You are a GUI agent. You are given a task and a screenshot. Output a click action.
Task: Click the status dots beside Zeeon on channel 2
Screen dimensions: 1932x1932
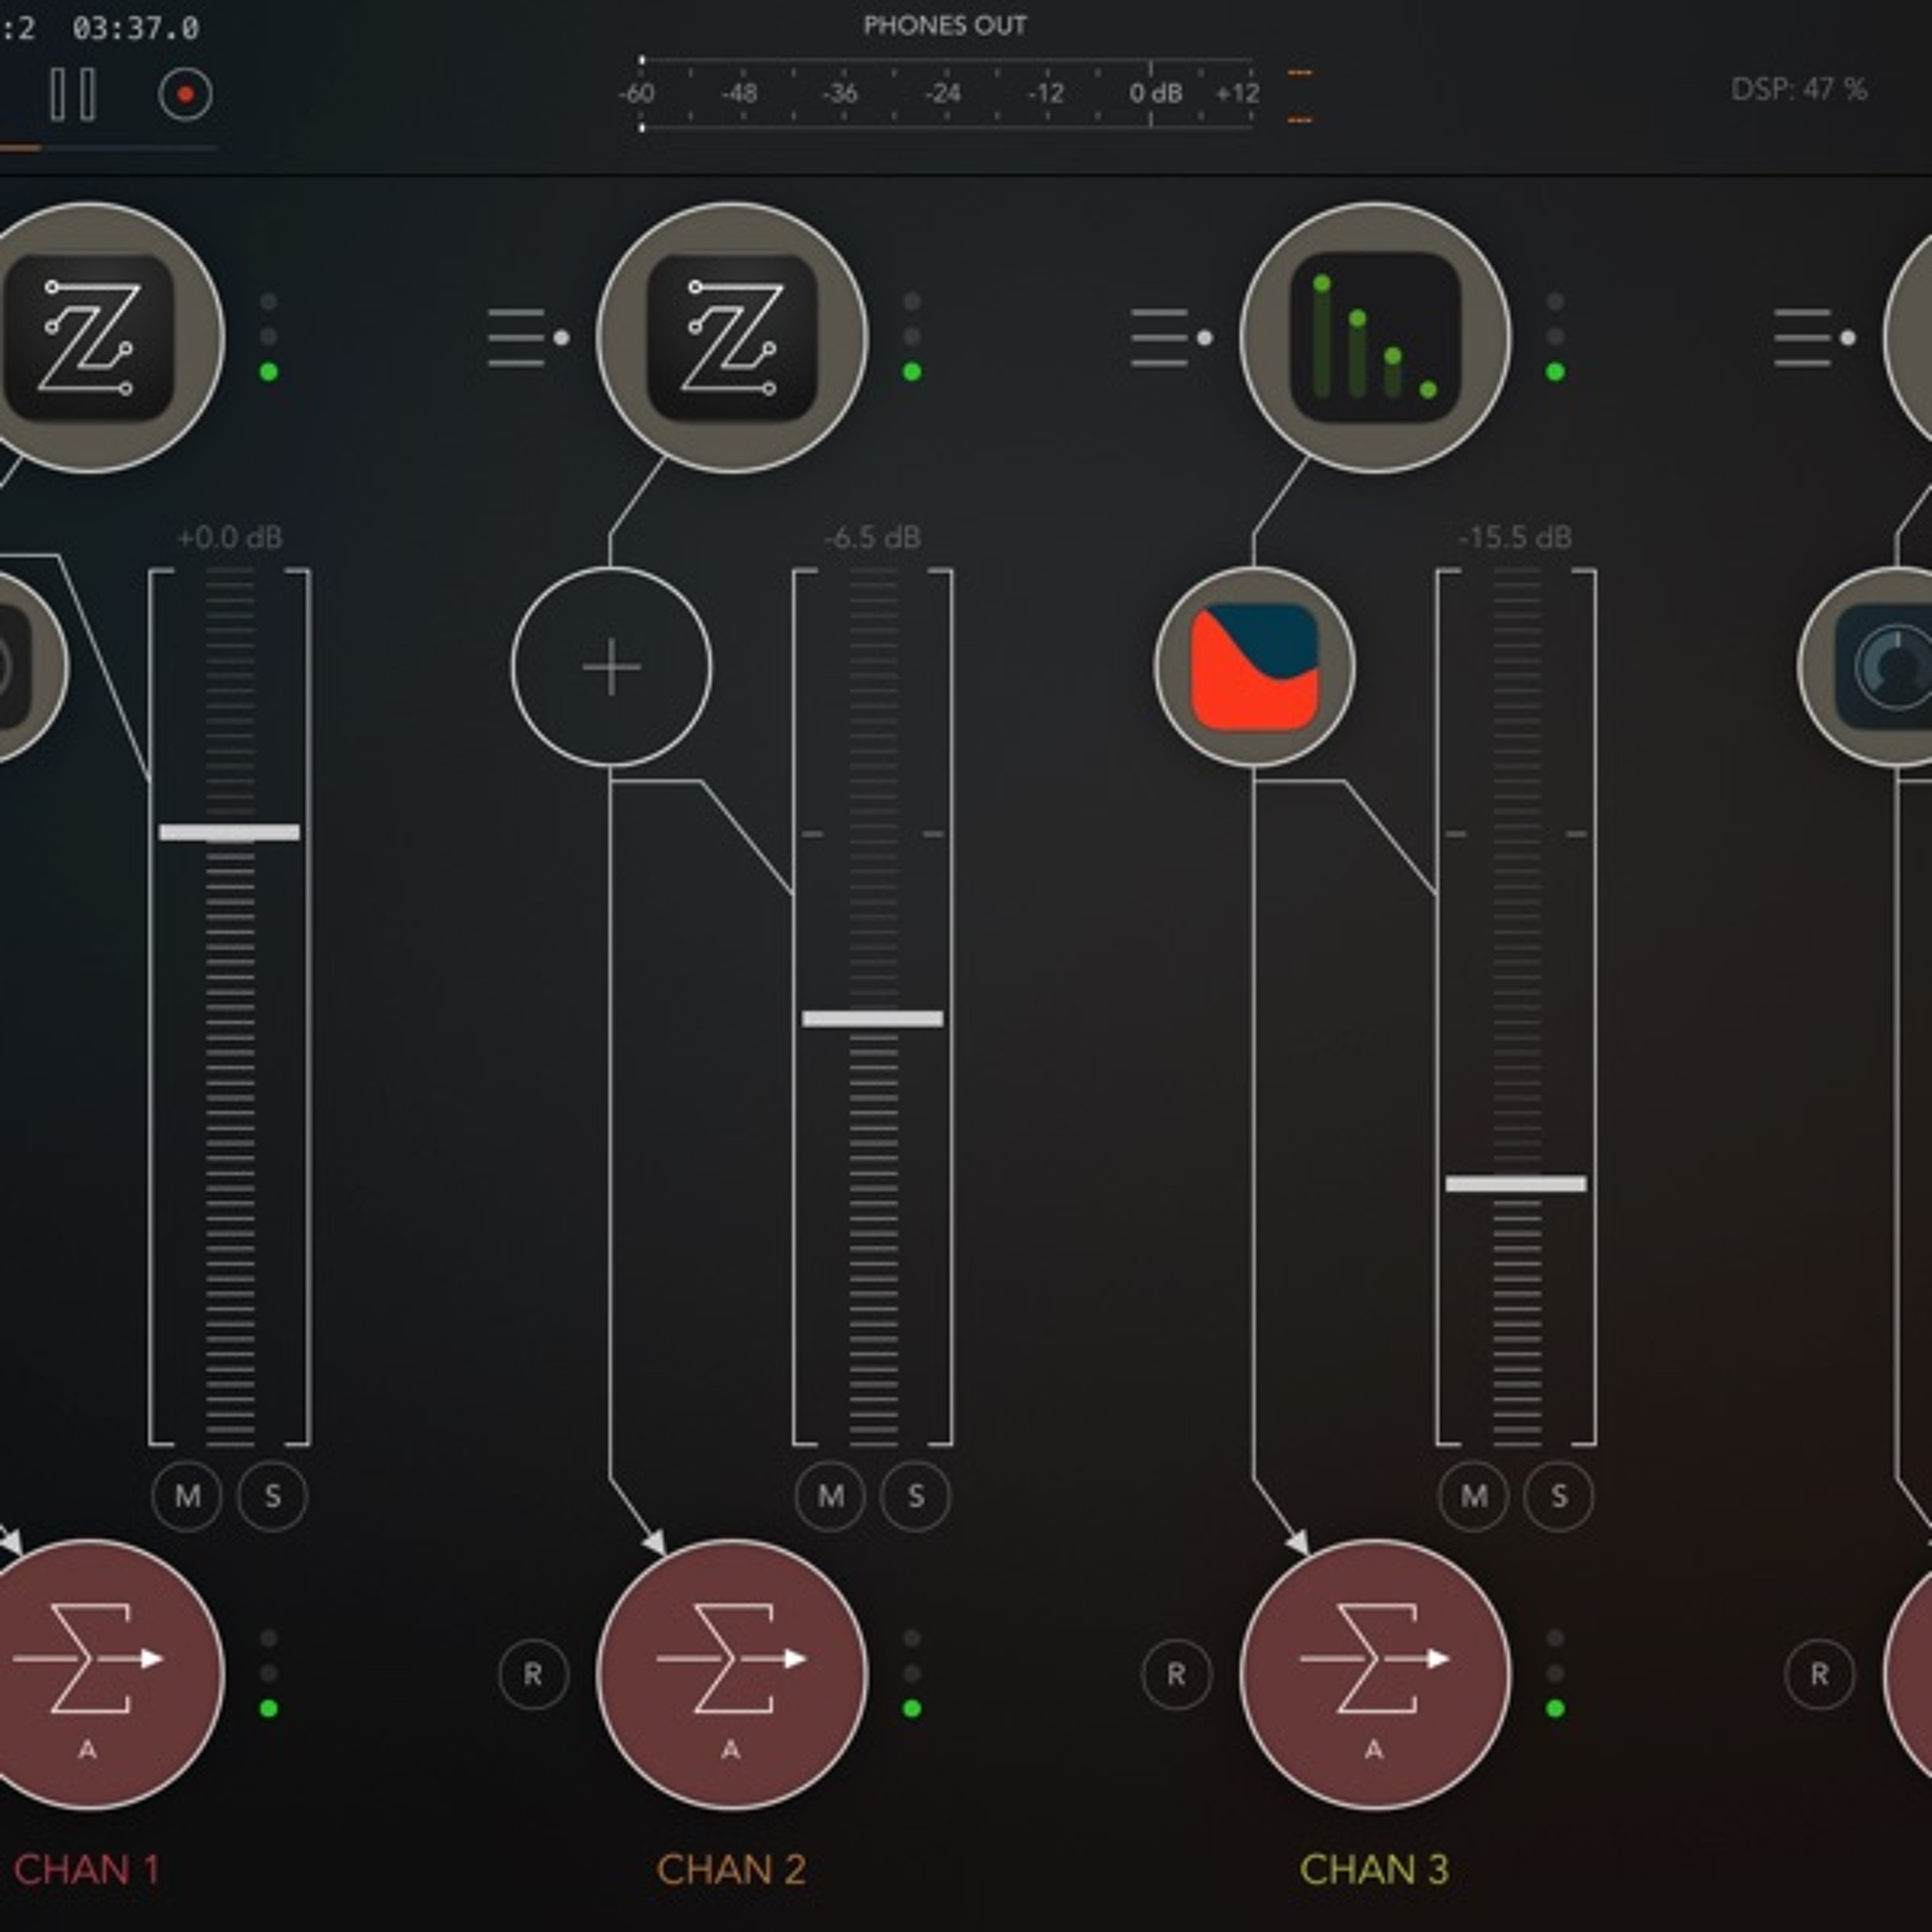point(911,337)
